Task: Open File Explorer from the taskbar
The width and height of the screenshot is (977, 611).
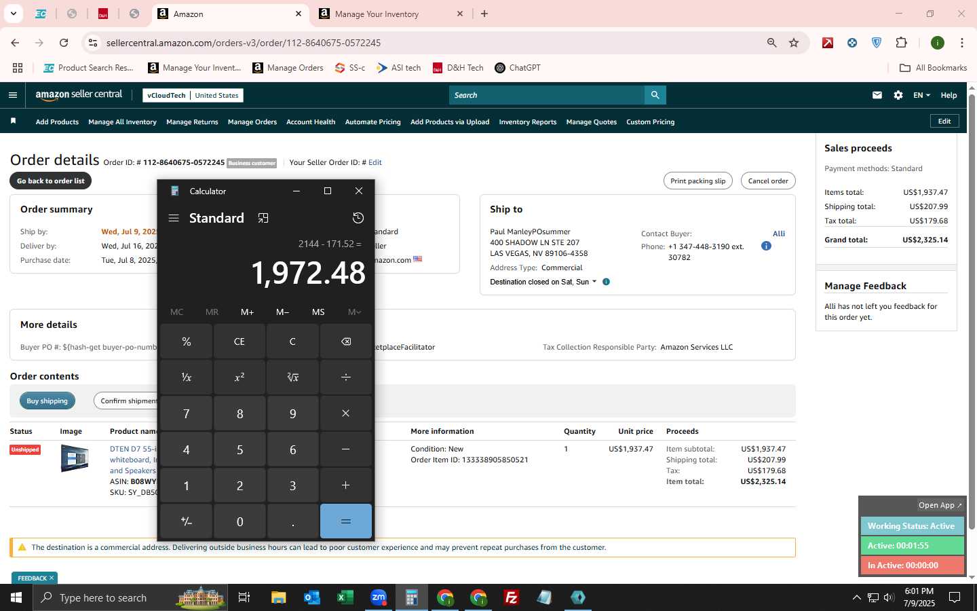Action: pyautogui.click(x=278, y=597)
